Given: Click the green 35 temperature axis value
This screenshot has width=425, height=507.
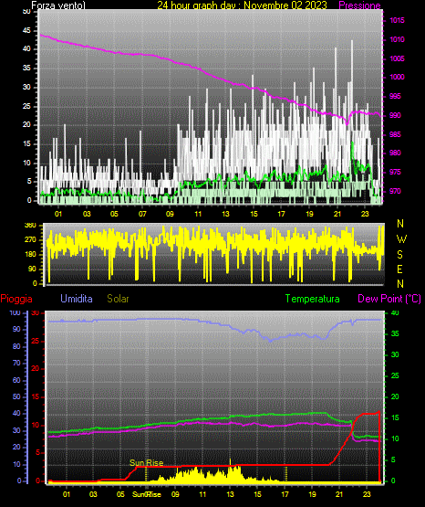Looking at the screenshot, I should 395,333.
